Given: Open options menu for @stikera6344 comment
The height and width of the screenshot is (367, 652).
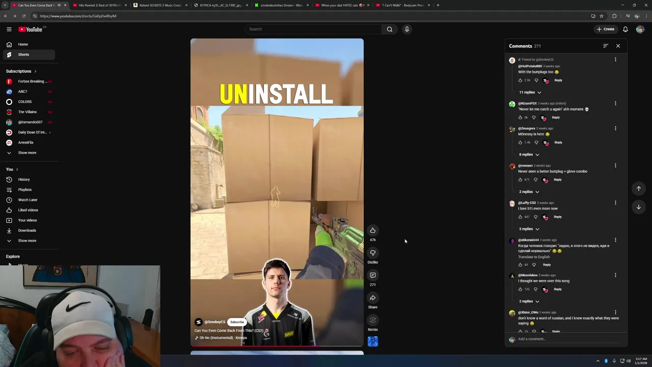Looking at the screenshot, I should point(615,240).
